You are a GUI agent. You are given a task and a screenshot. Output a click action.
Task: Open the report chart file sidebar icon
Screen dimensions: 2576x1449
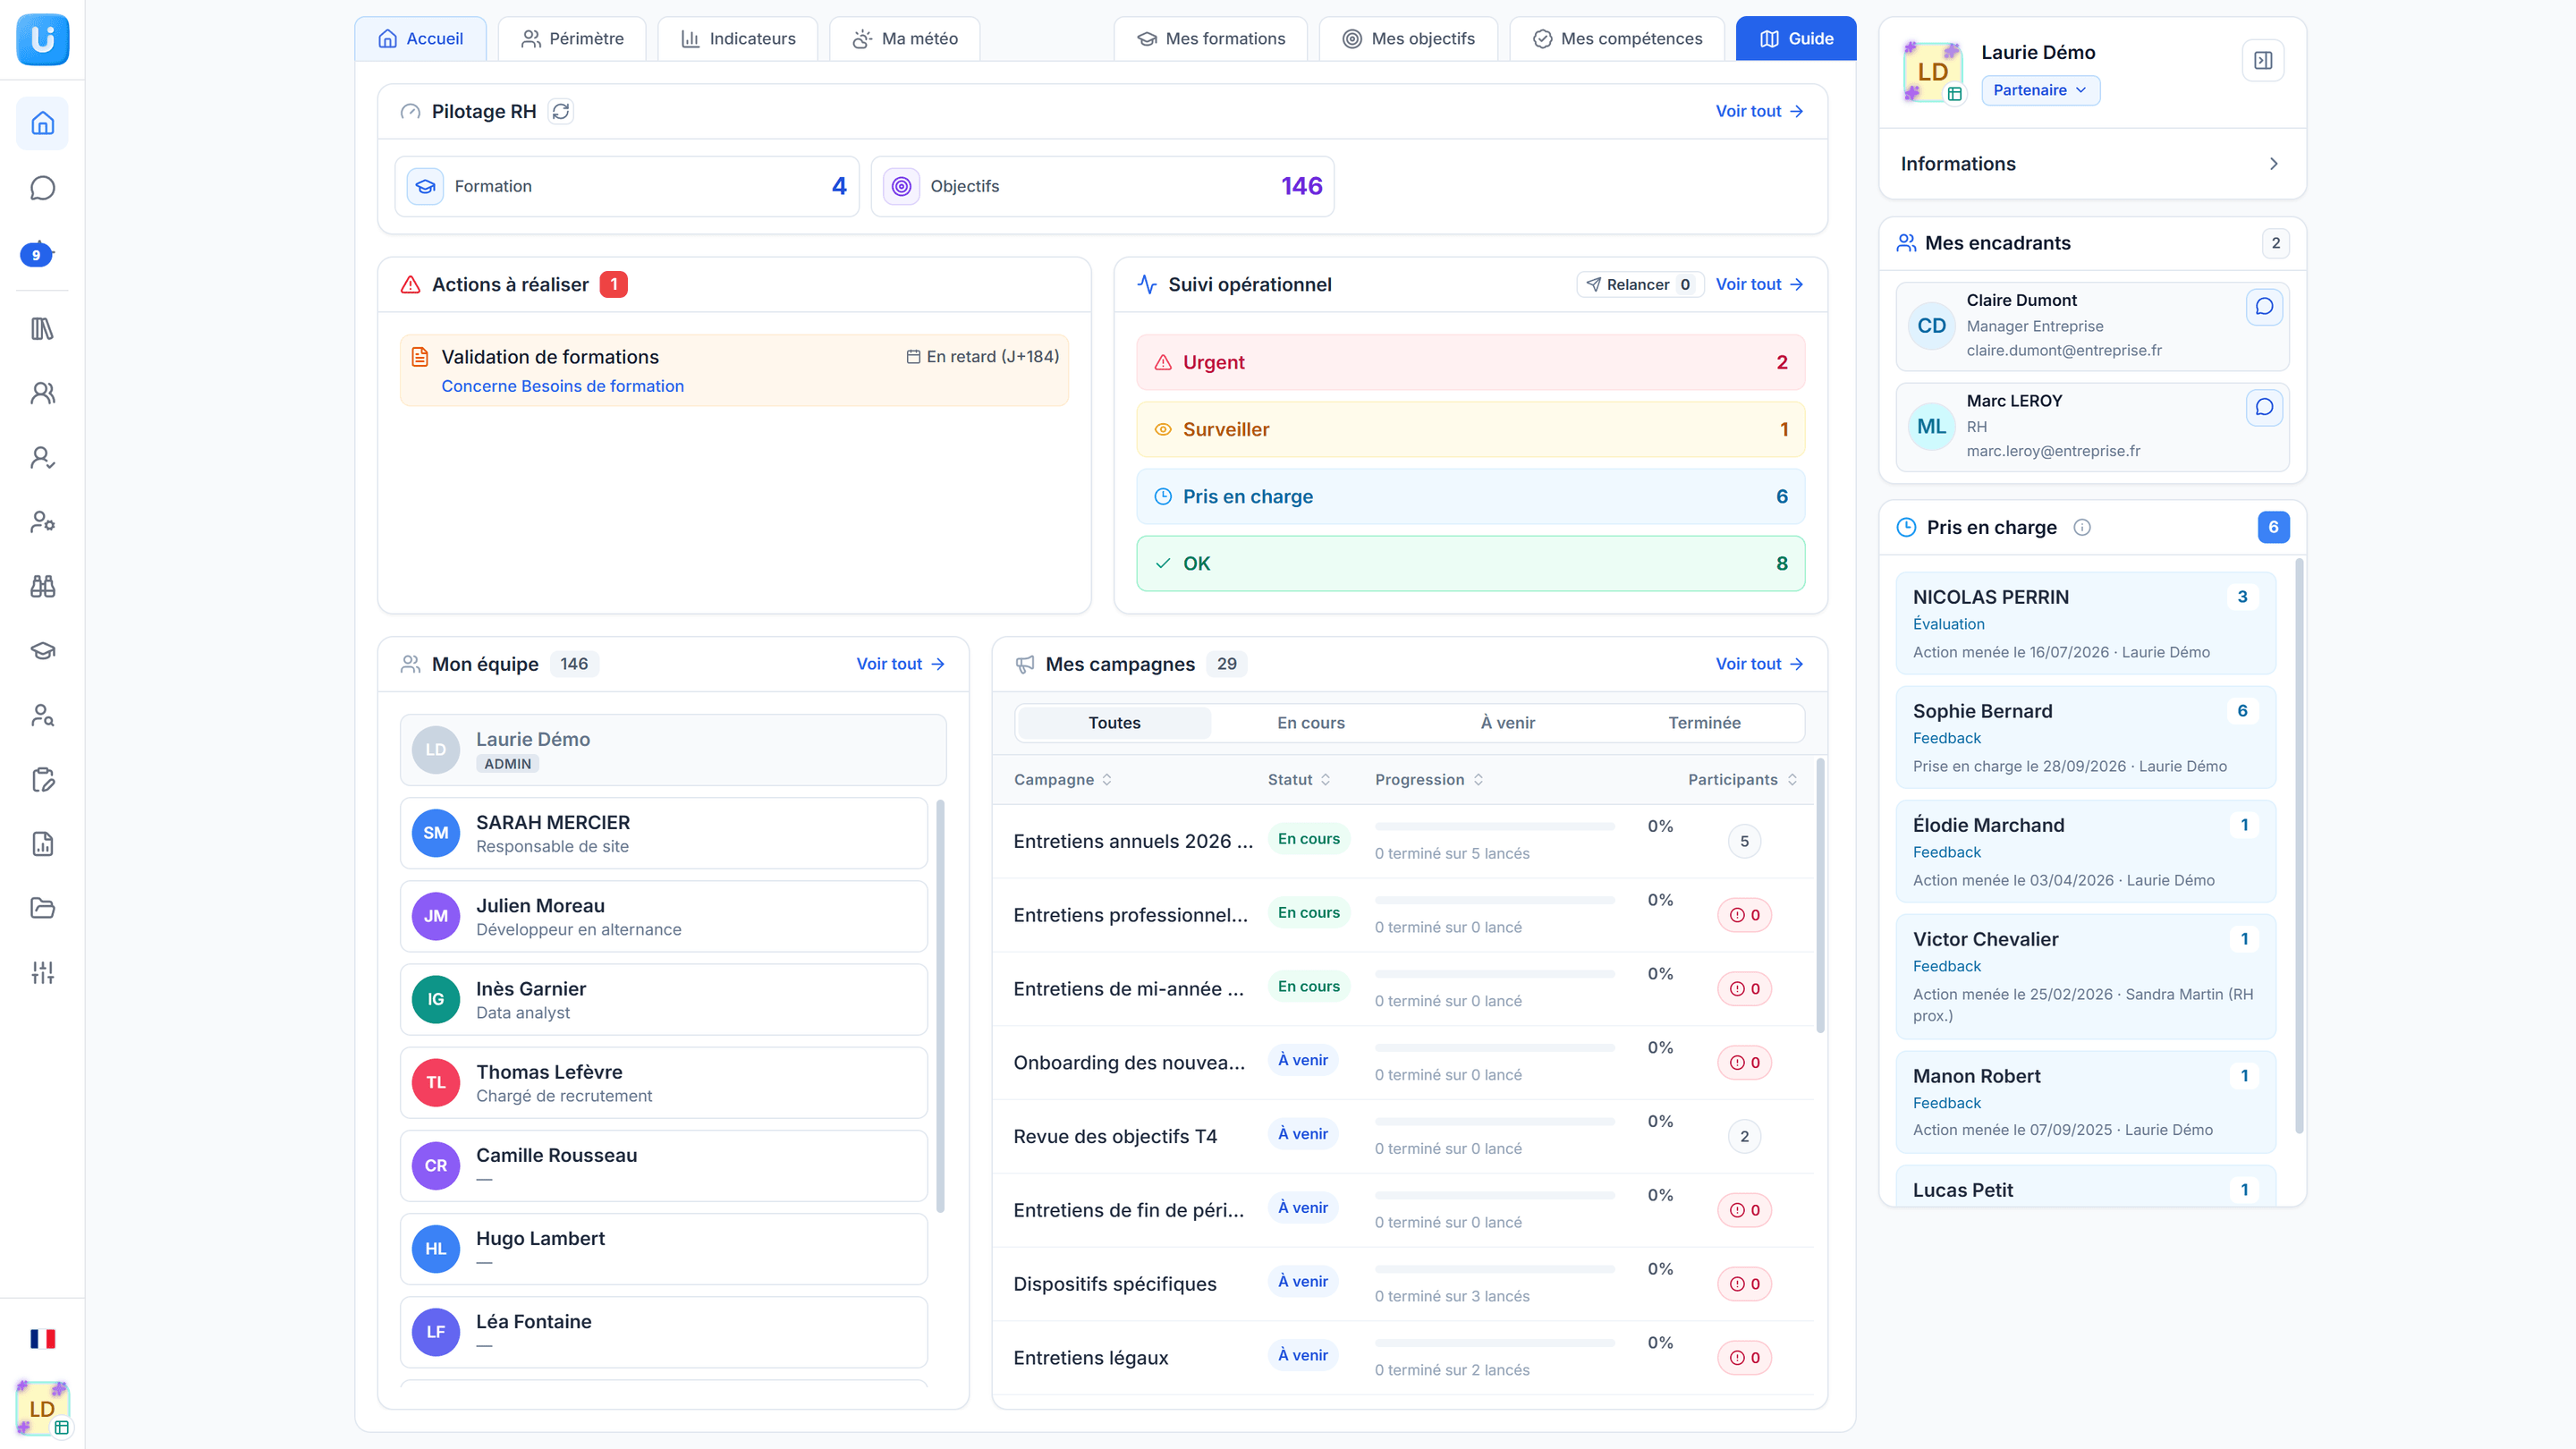point(42,844)
